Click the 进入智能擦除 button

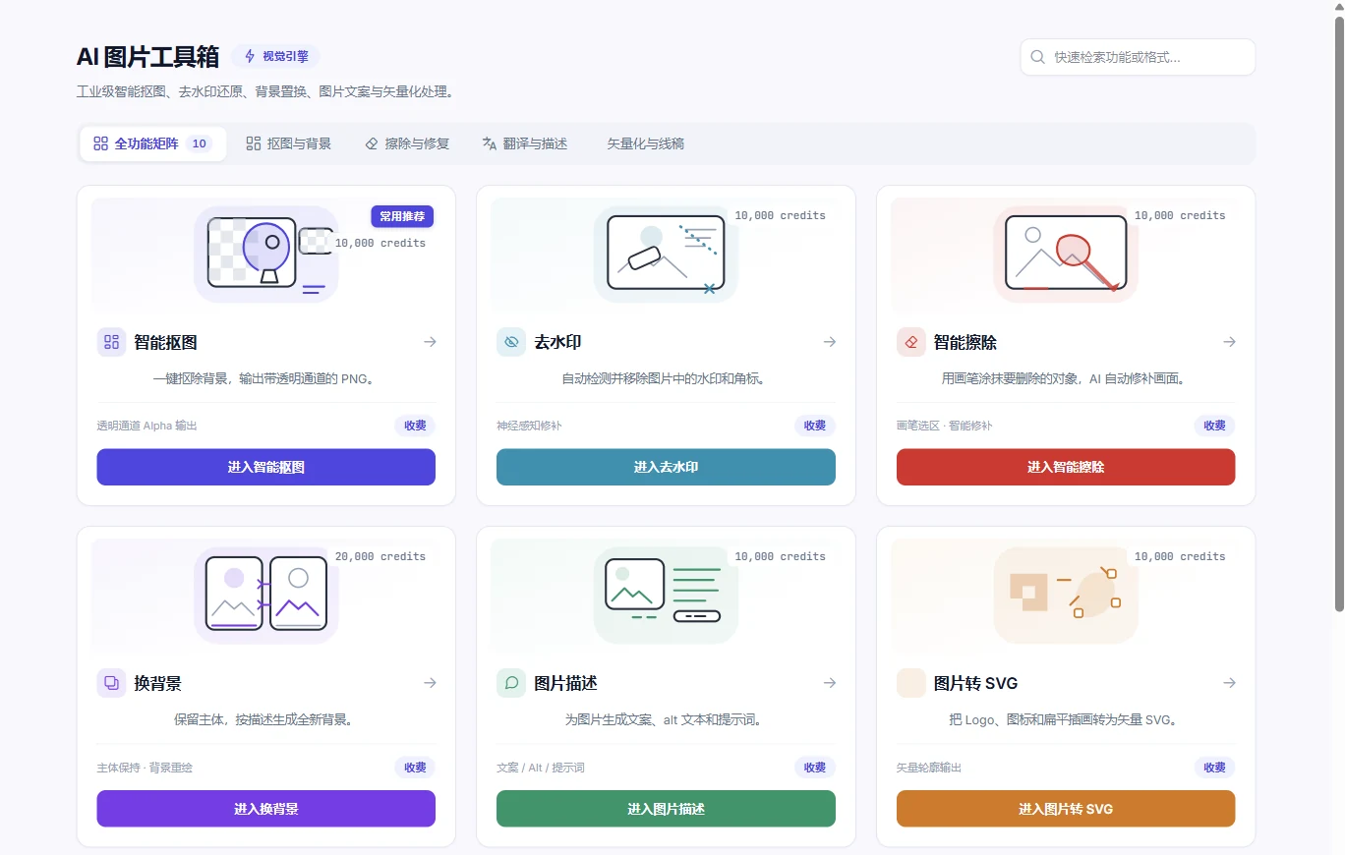tap(1066, 467)
